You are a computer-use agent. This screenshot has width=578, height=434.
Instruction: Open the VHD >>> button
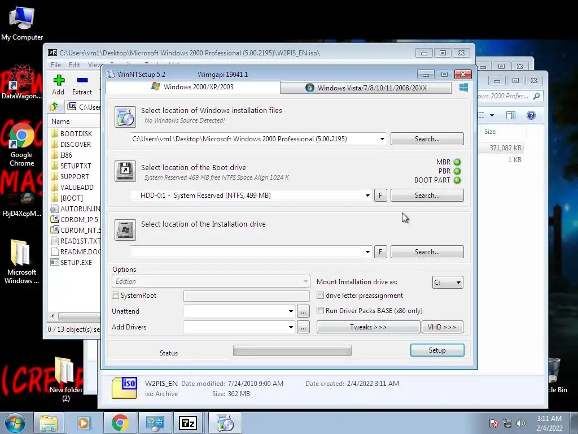click(x=443, y=327)
